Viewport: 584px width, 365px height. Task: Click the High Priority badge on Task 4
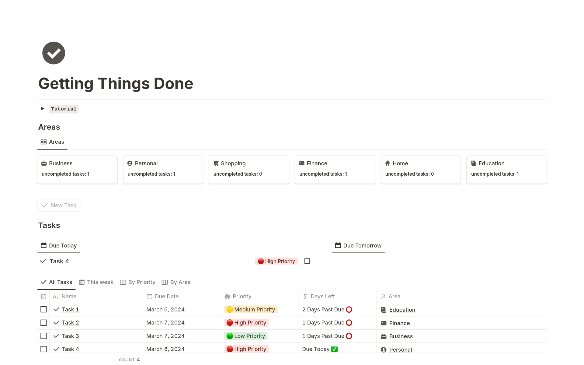(276, 261)
